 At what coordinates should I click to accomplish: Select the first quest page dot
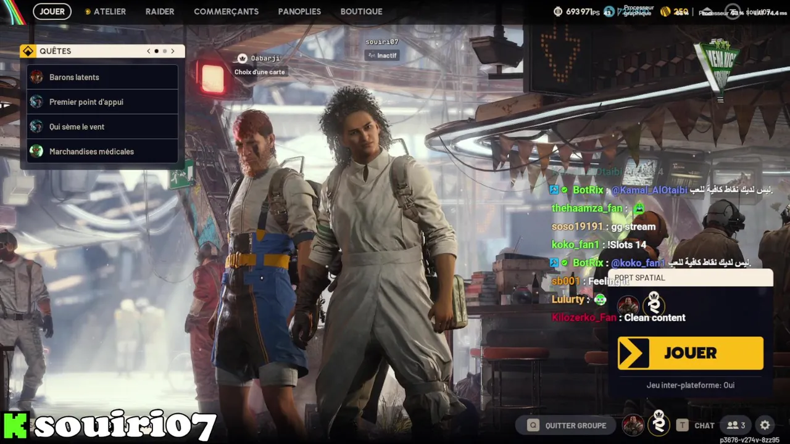click(157, 51)
